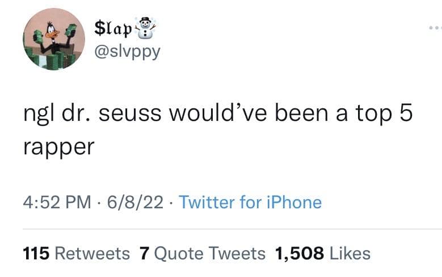Open the three-dot more options menu
Screen dimensions: 442x277
(433, 28)
